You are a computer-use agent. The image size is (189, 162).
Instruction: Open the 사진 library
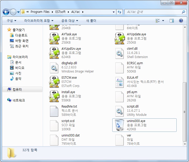[18, 73]
